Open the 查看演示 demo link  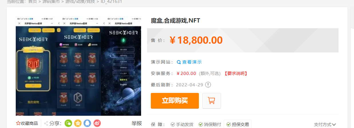[192, 62]
